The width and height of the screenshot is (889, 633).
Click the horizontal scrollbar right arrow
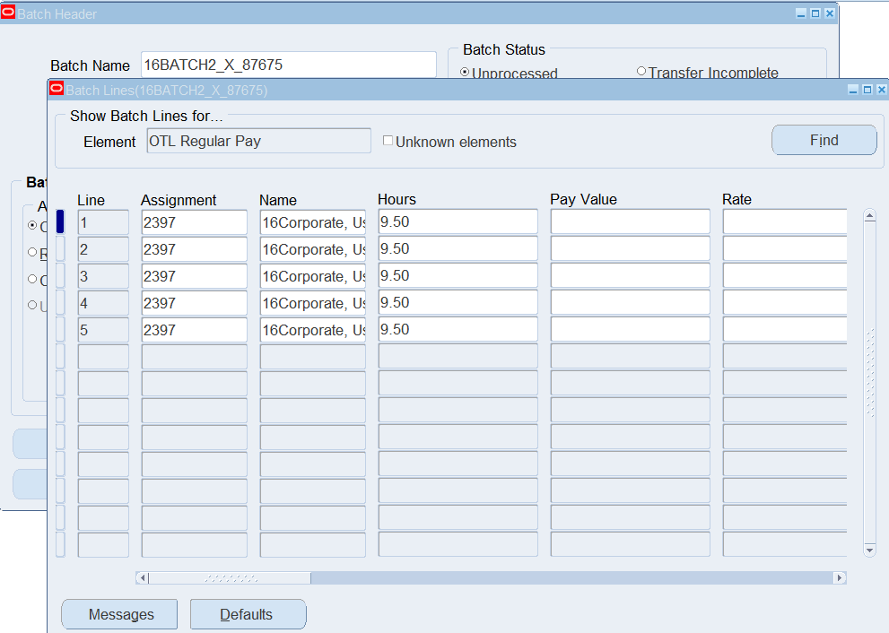tap(839, 578)
